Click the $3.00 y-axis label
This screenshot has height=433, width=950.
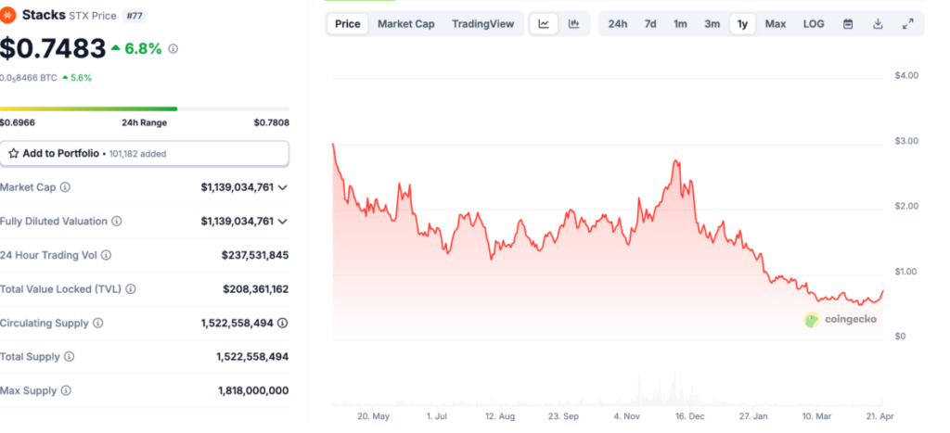907,141
